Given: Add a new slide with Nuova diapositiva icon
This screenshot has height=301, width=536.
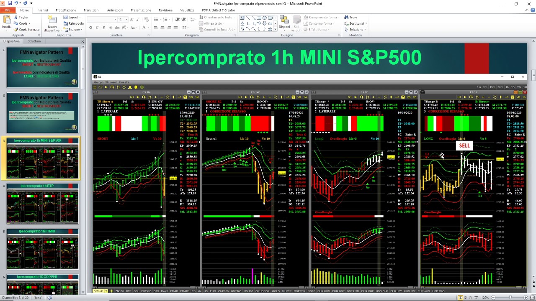Looking at the screenshot, I should [x=52, y=20].
